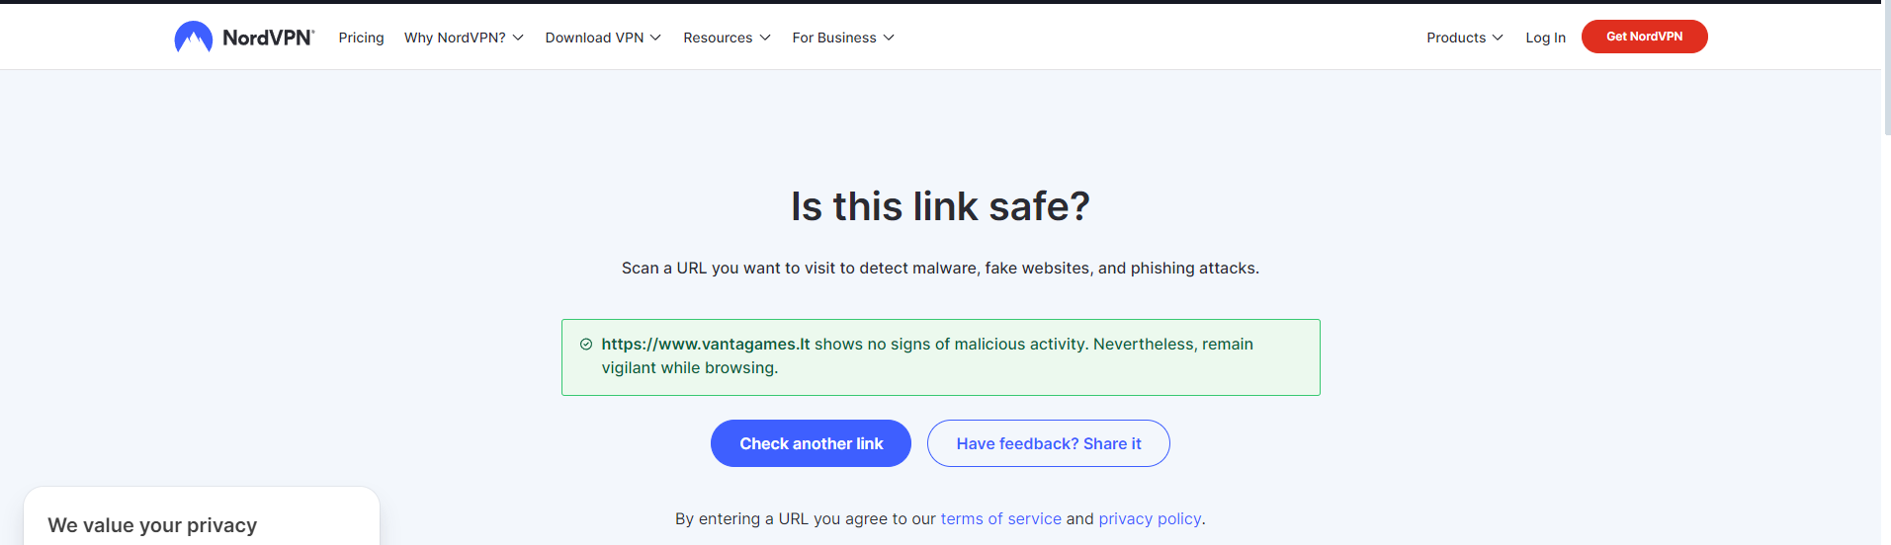
Task: Go to Log In
Action: tap(1545, 38)
